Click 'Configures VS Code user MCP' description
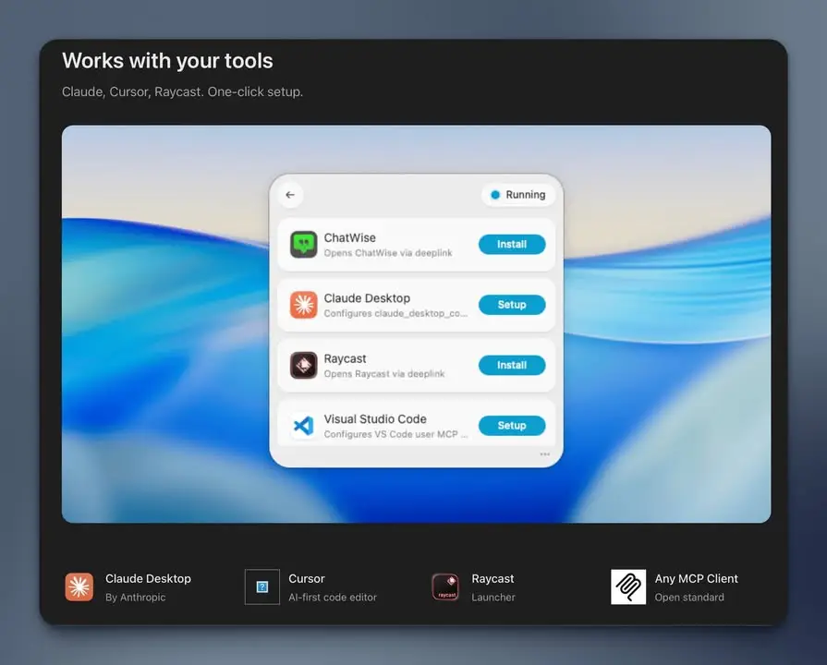 (x=395, y=434)
